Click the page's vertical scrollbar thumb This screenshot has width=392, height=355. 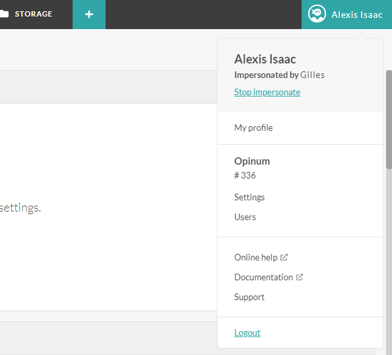tap(389, 120)
